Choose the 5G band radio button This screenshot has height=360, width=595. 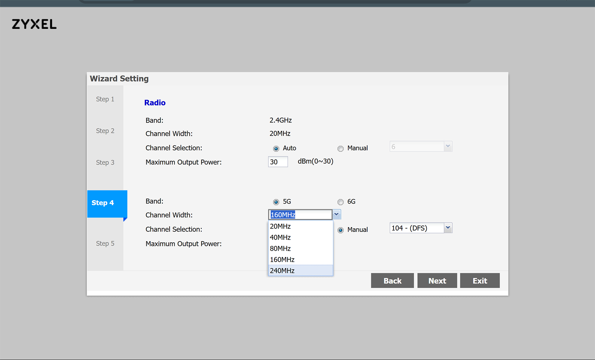(x=276, y=202)
